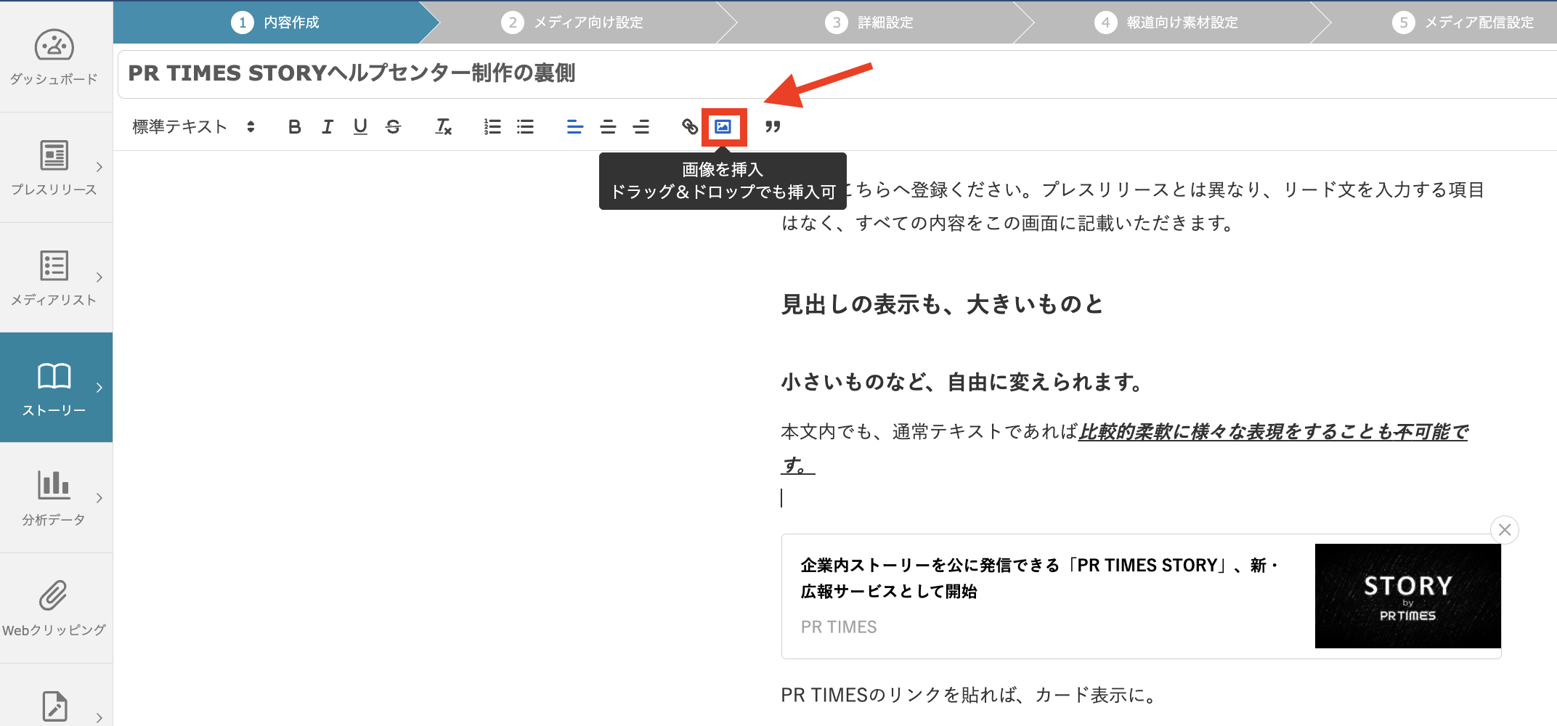Screen dimensions: 1557x726
Task: Toggle italic formatting
Action: coord(328,127)
